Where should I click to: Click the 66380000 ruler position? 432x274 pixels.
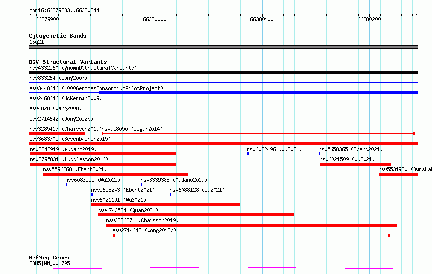pos(154,19)
